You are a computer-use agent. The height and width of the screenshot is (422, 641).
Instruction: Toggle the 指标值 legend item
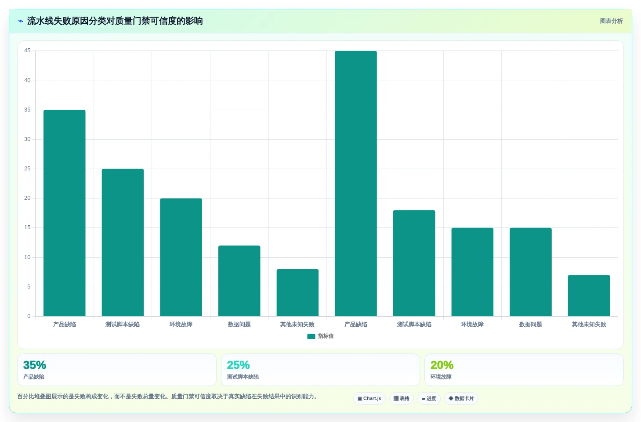pyautogui.click(x=321, y=336)
